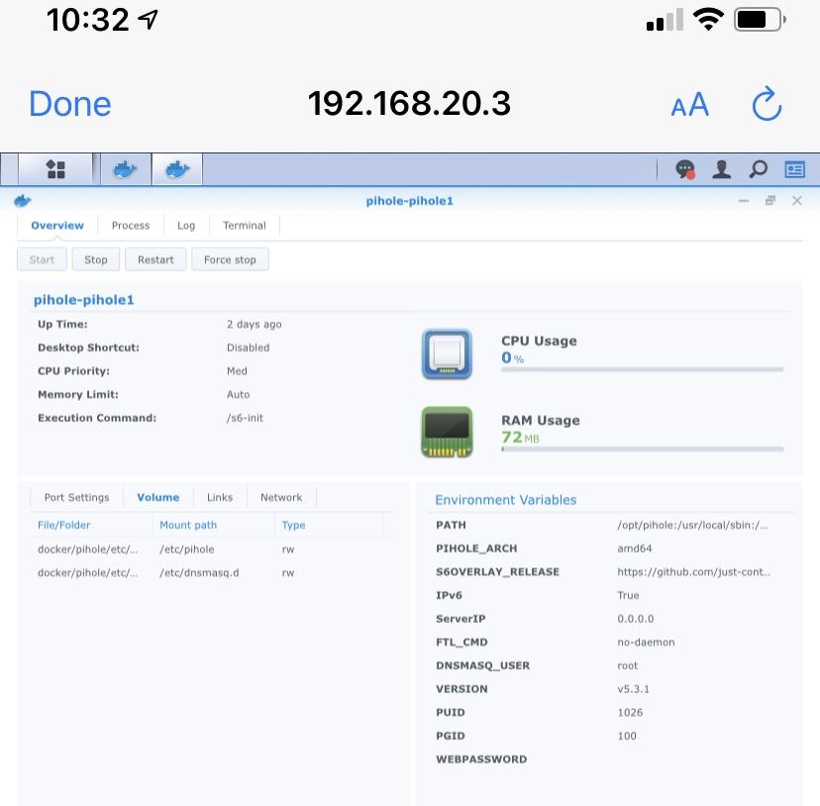The width and height of the screenshot is (820, 806).
Task: Open the Links tab
Action: click(x=220, y=497)
